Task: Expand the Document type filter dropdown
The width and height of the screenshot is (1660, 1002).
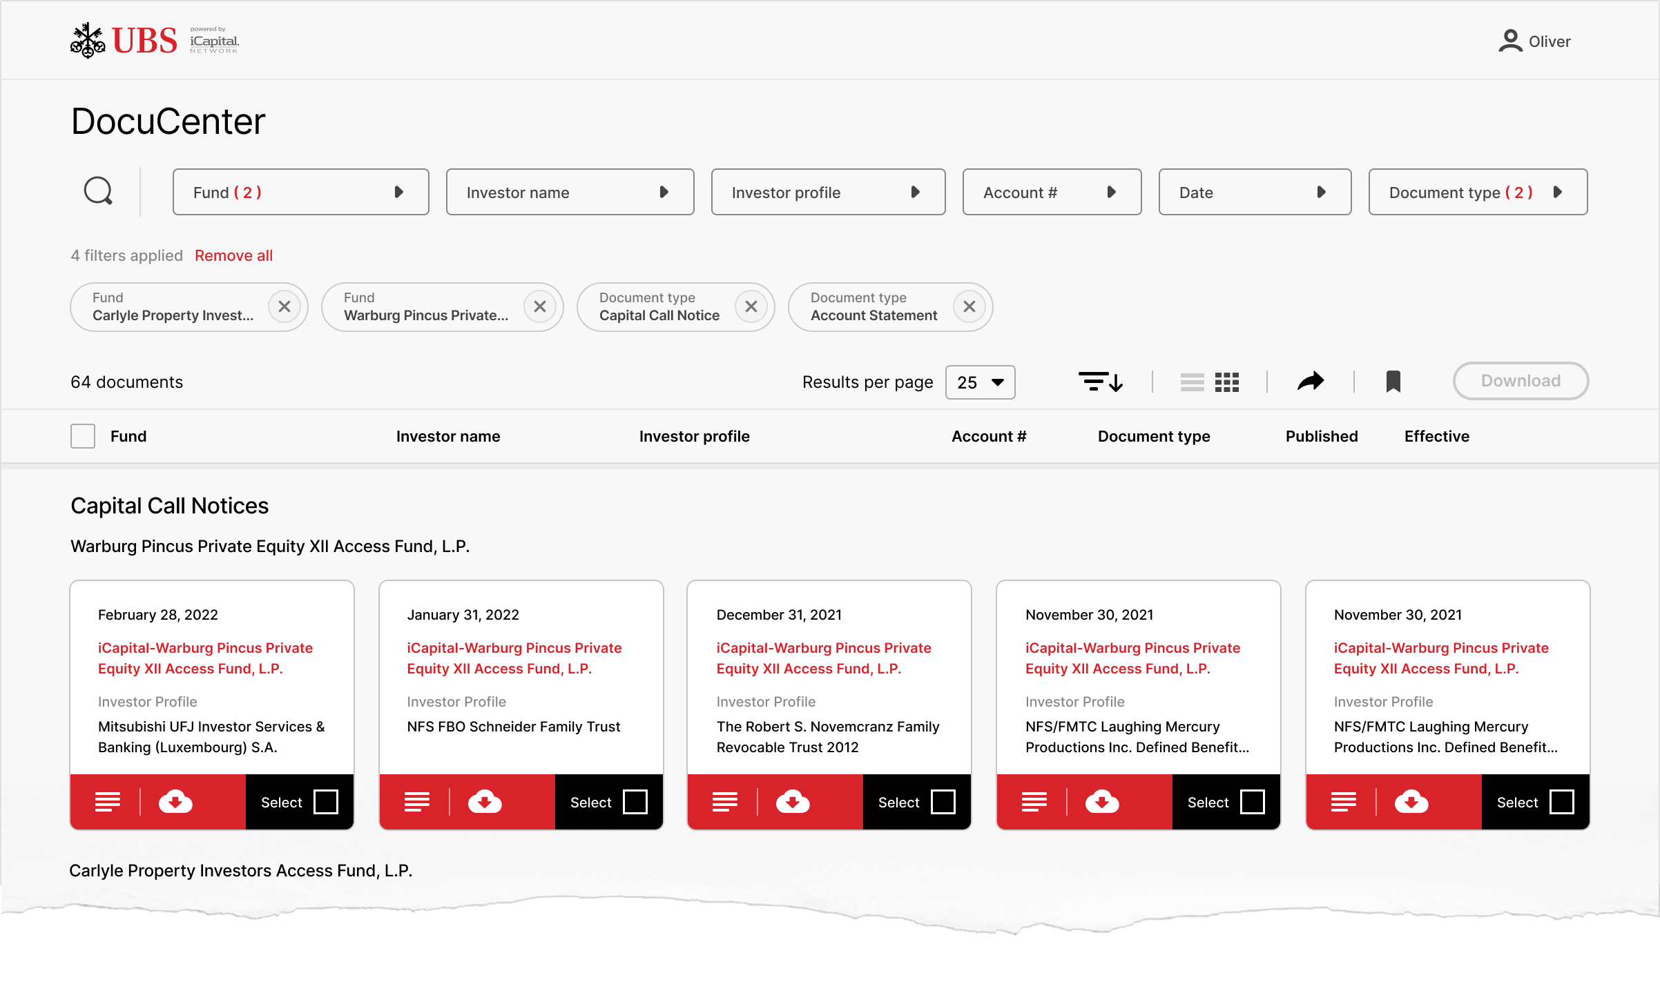Action: 1478,192
